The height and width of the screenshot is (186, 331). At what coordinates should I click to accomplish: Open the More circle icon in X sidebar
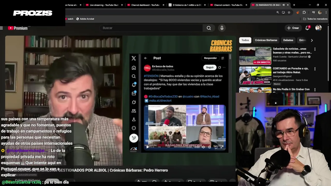click(134, 128)
